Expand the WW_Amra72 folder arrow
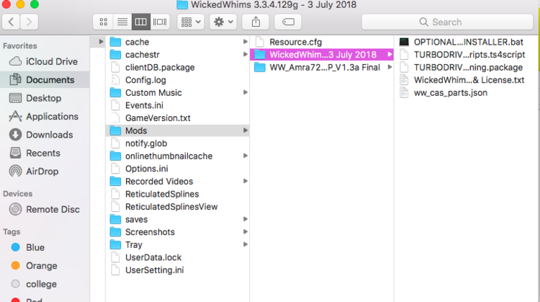The width and height of the screenshot is (540, 302). 390,67
